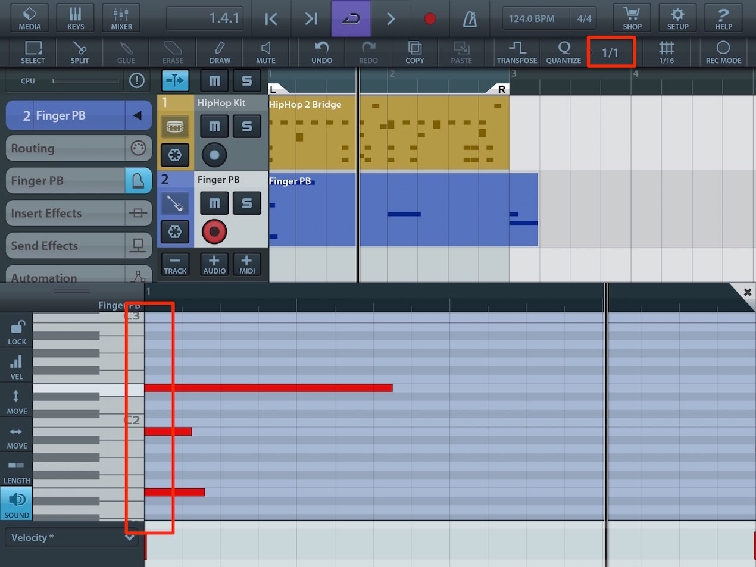Image resolution: width=756 pixels, height=567 pixels.
Task: Solo the Finger PB track
Action: coord(246,203)
